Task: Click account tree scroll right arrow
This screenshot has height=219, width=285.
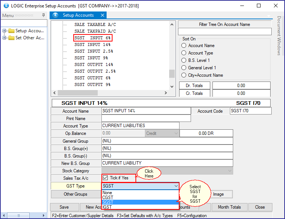Action: (x=165, y=93)
